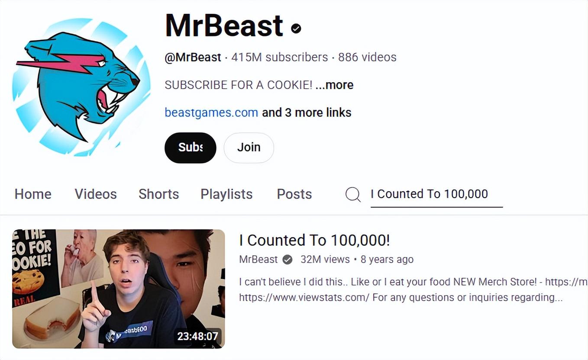Click the Join membership button
The height and width of the screenshot is (360, 588).
tap(249, 148)
